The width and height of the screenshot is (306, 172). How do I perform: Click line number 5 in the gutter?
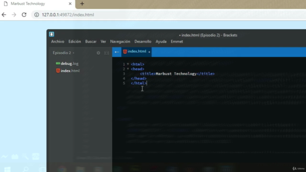[124, 83]
